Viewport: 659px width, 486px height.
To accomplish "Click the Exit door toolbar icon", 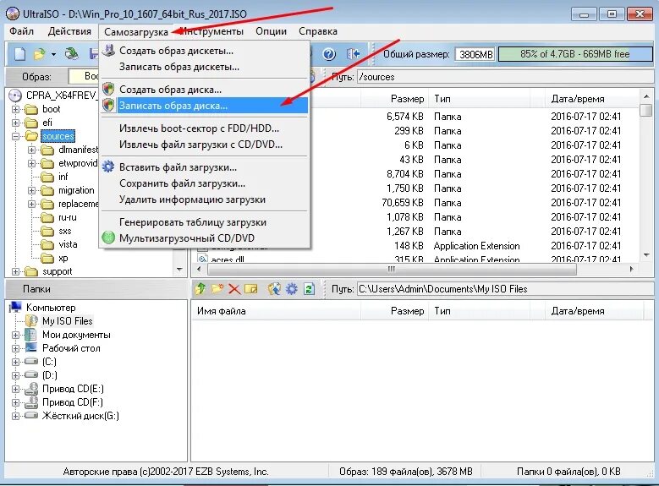I will tap(353, 54).
